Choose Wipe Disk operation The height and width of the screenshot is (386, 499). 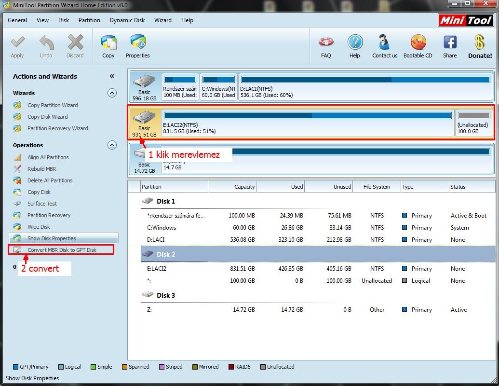[39, 227]
